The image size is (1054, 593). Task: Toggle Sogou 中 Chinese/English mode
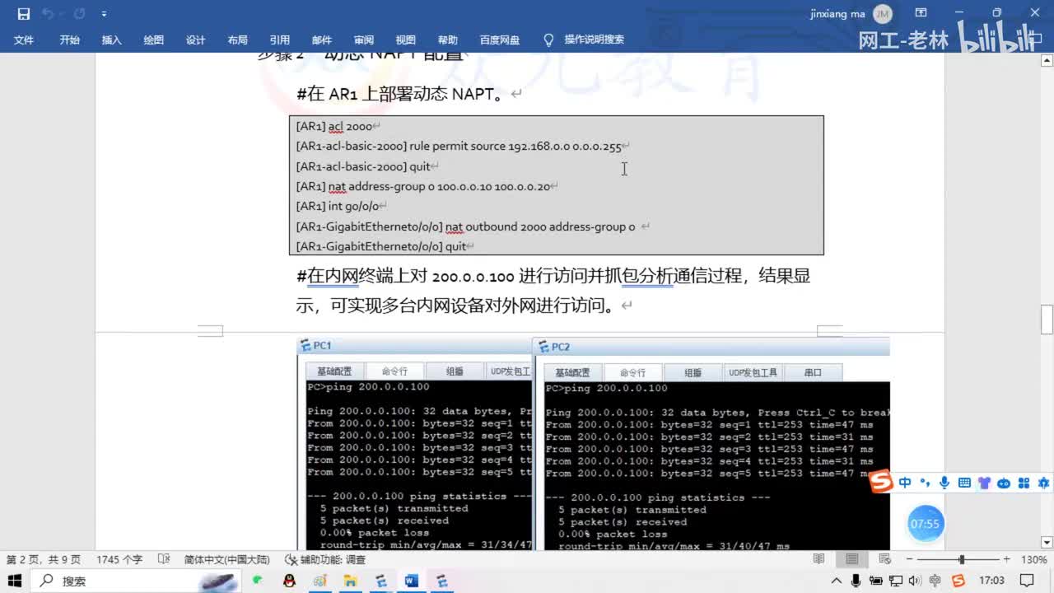[x=905, y=483]
